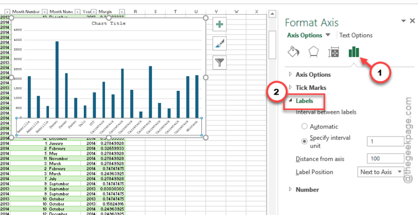Switch to Effects pentagon icon
The height and width of the screenshot is (215, 418).
(x=313, y=52)
